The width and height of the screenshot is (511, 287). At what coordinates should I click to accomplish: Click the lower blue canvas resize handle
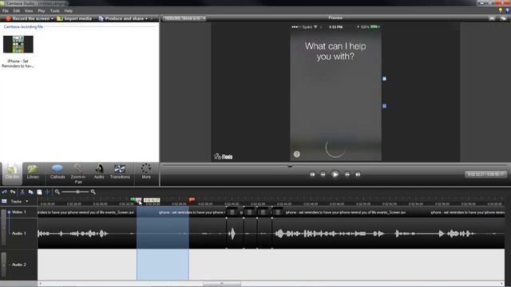(x=384, y=106)
